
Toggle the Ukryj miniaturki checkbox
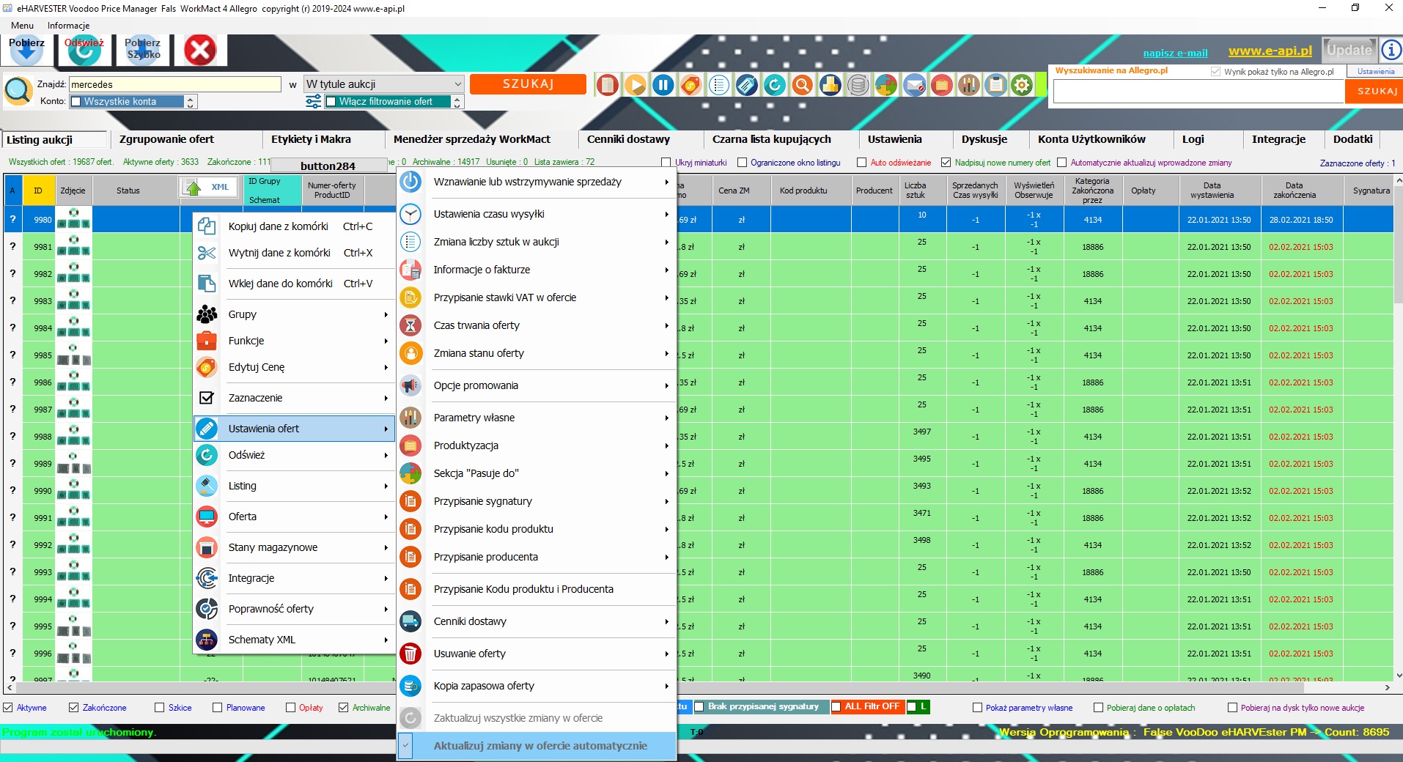(x=666, y=163)
